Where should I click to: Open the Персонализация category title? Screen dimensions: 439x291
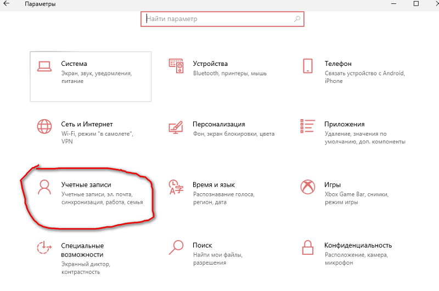pos(219,124)
